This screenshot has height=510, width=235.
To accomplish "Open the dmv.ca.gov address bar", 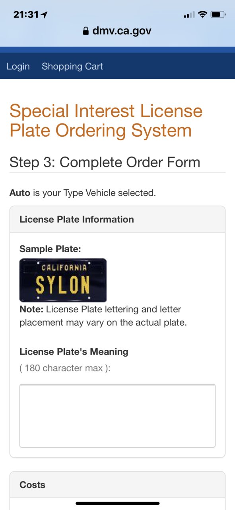I will tap(117, 31).
